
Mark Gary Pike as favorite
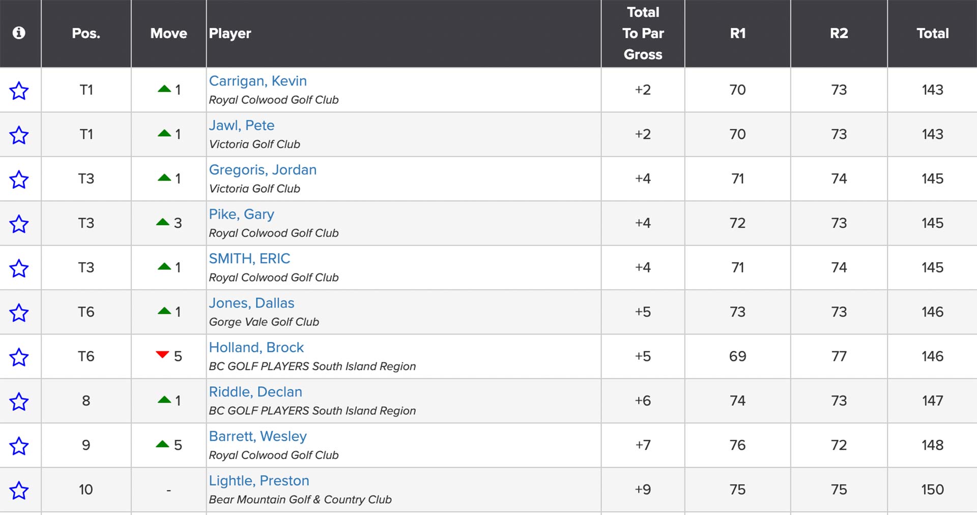coord(19,224)
